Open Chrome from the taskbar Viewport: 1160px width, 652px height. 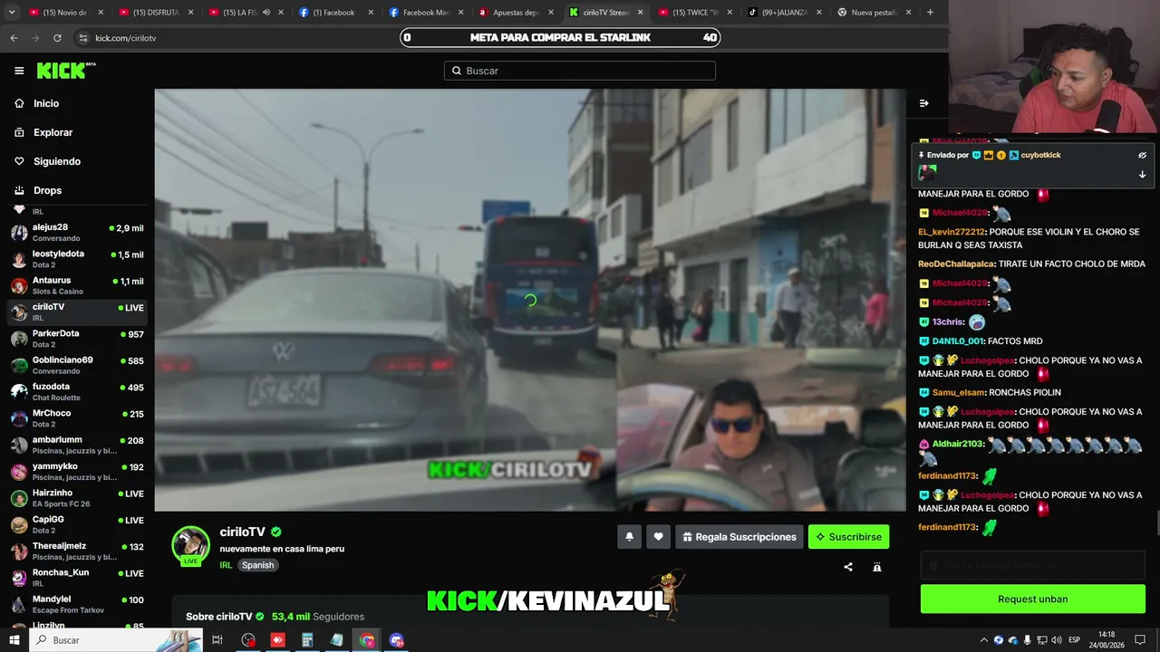367,640
